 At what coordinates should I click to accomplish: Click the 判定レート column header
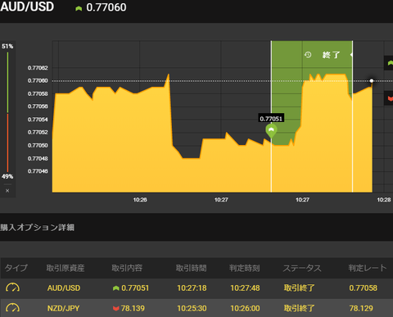[368, 268]
